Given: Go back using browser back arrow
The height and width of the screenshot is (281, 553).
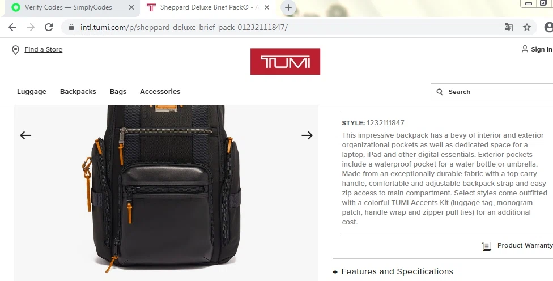Looking at the screenshot, I should [12, 27].
